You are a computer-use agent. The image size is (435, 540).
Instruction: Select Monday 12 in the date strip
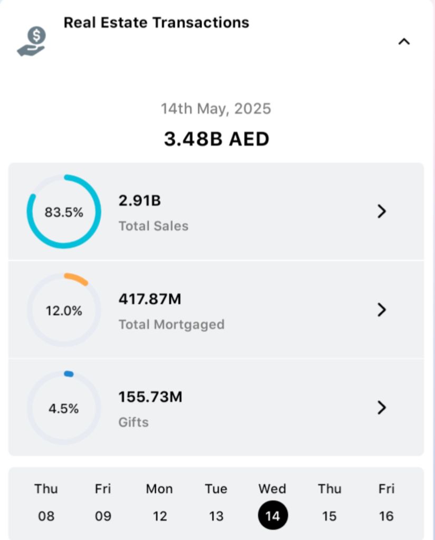point(160,503)
